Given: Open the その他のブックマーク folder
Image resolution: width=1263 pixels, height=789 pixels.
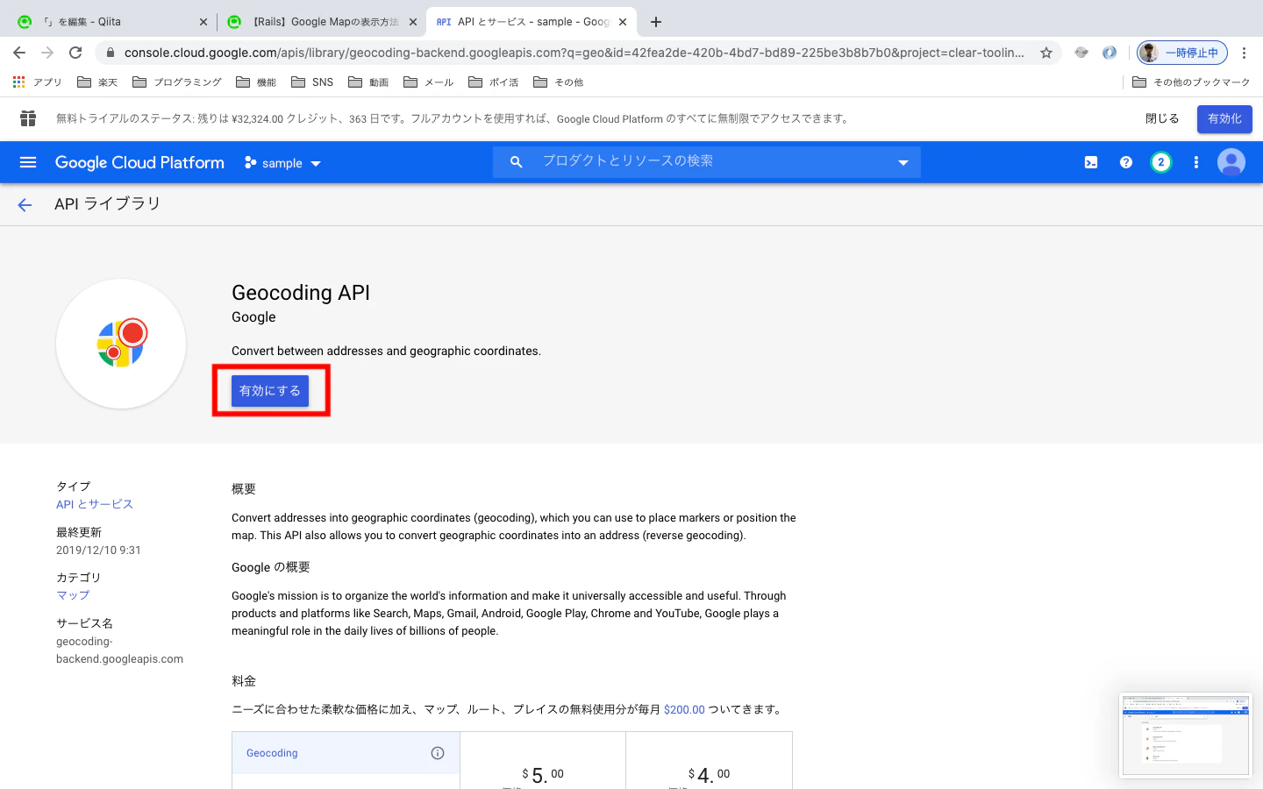Looking at the screenshot, I should point(1191,82).
